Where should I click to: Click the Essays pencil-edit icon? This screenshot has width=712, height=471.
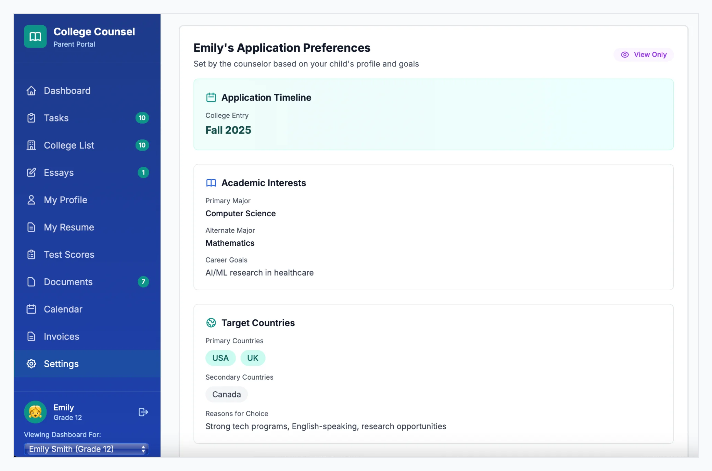click(x=31, y=173)
